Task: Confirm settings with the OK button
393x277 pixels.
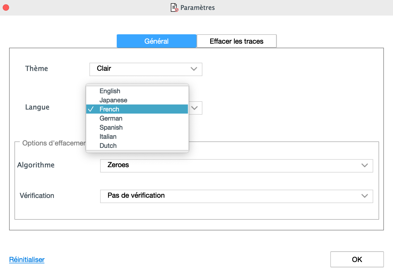Action: point(357,259)
